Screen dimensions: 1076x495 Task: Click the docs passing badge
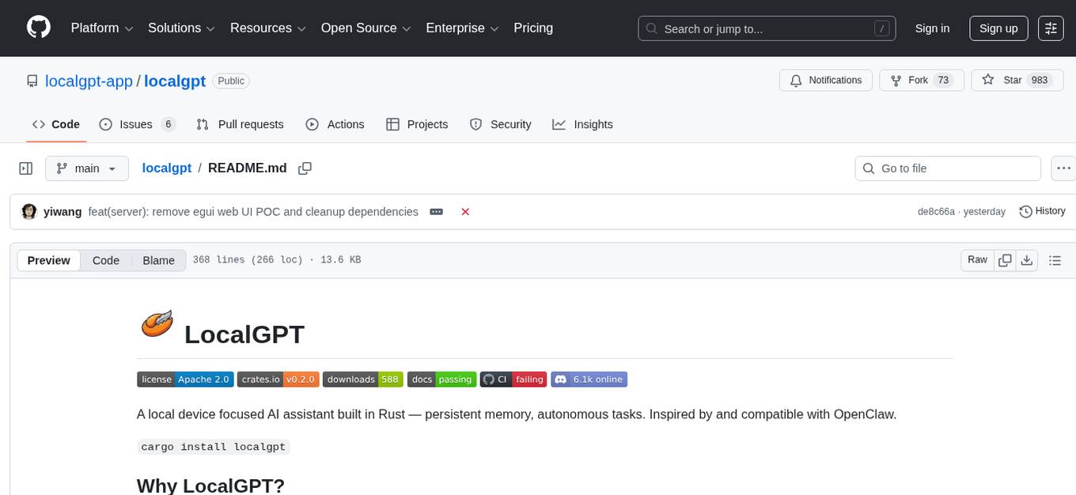coord(441,379)
